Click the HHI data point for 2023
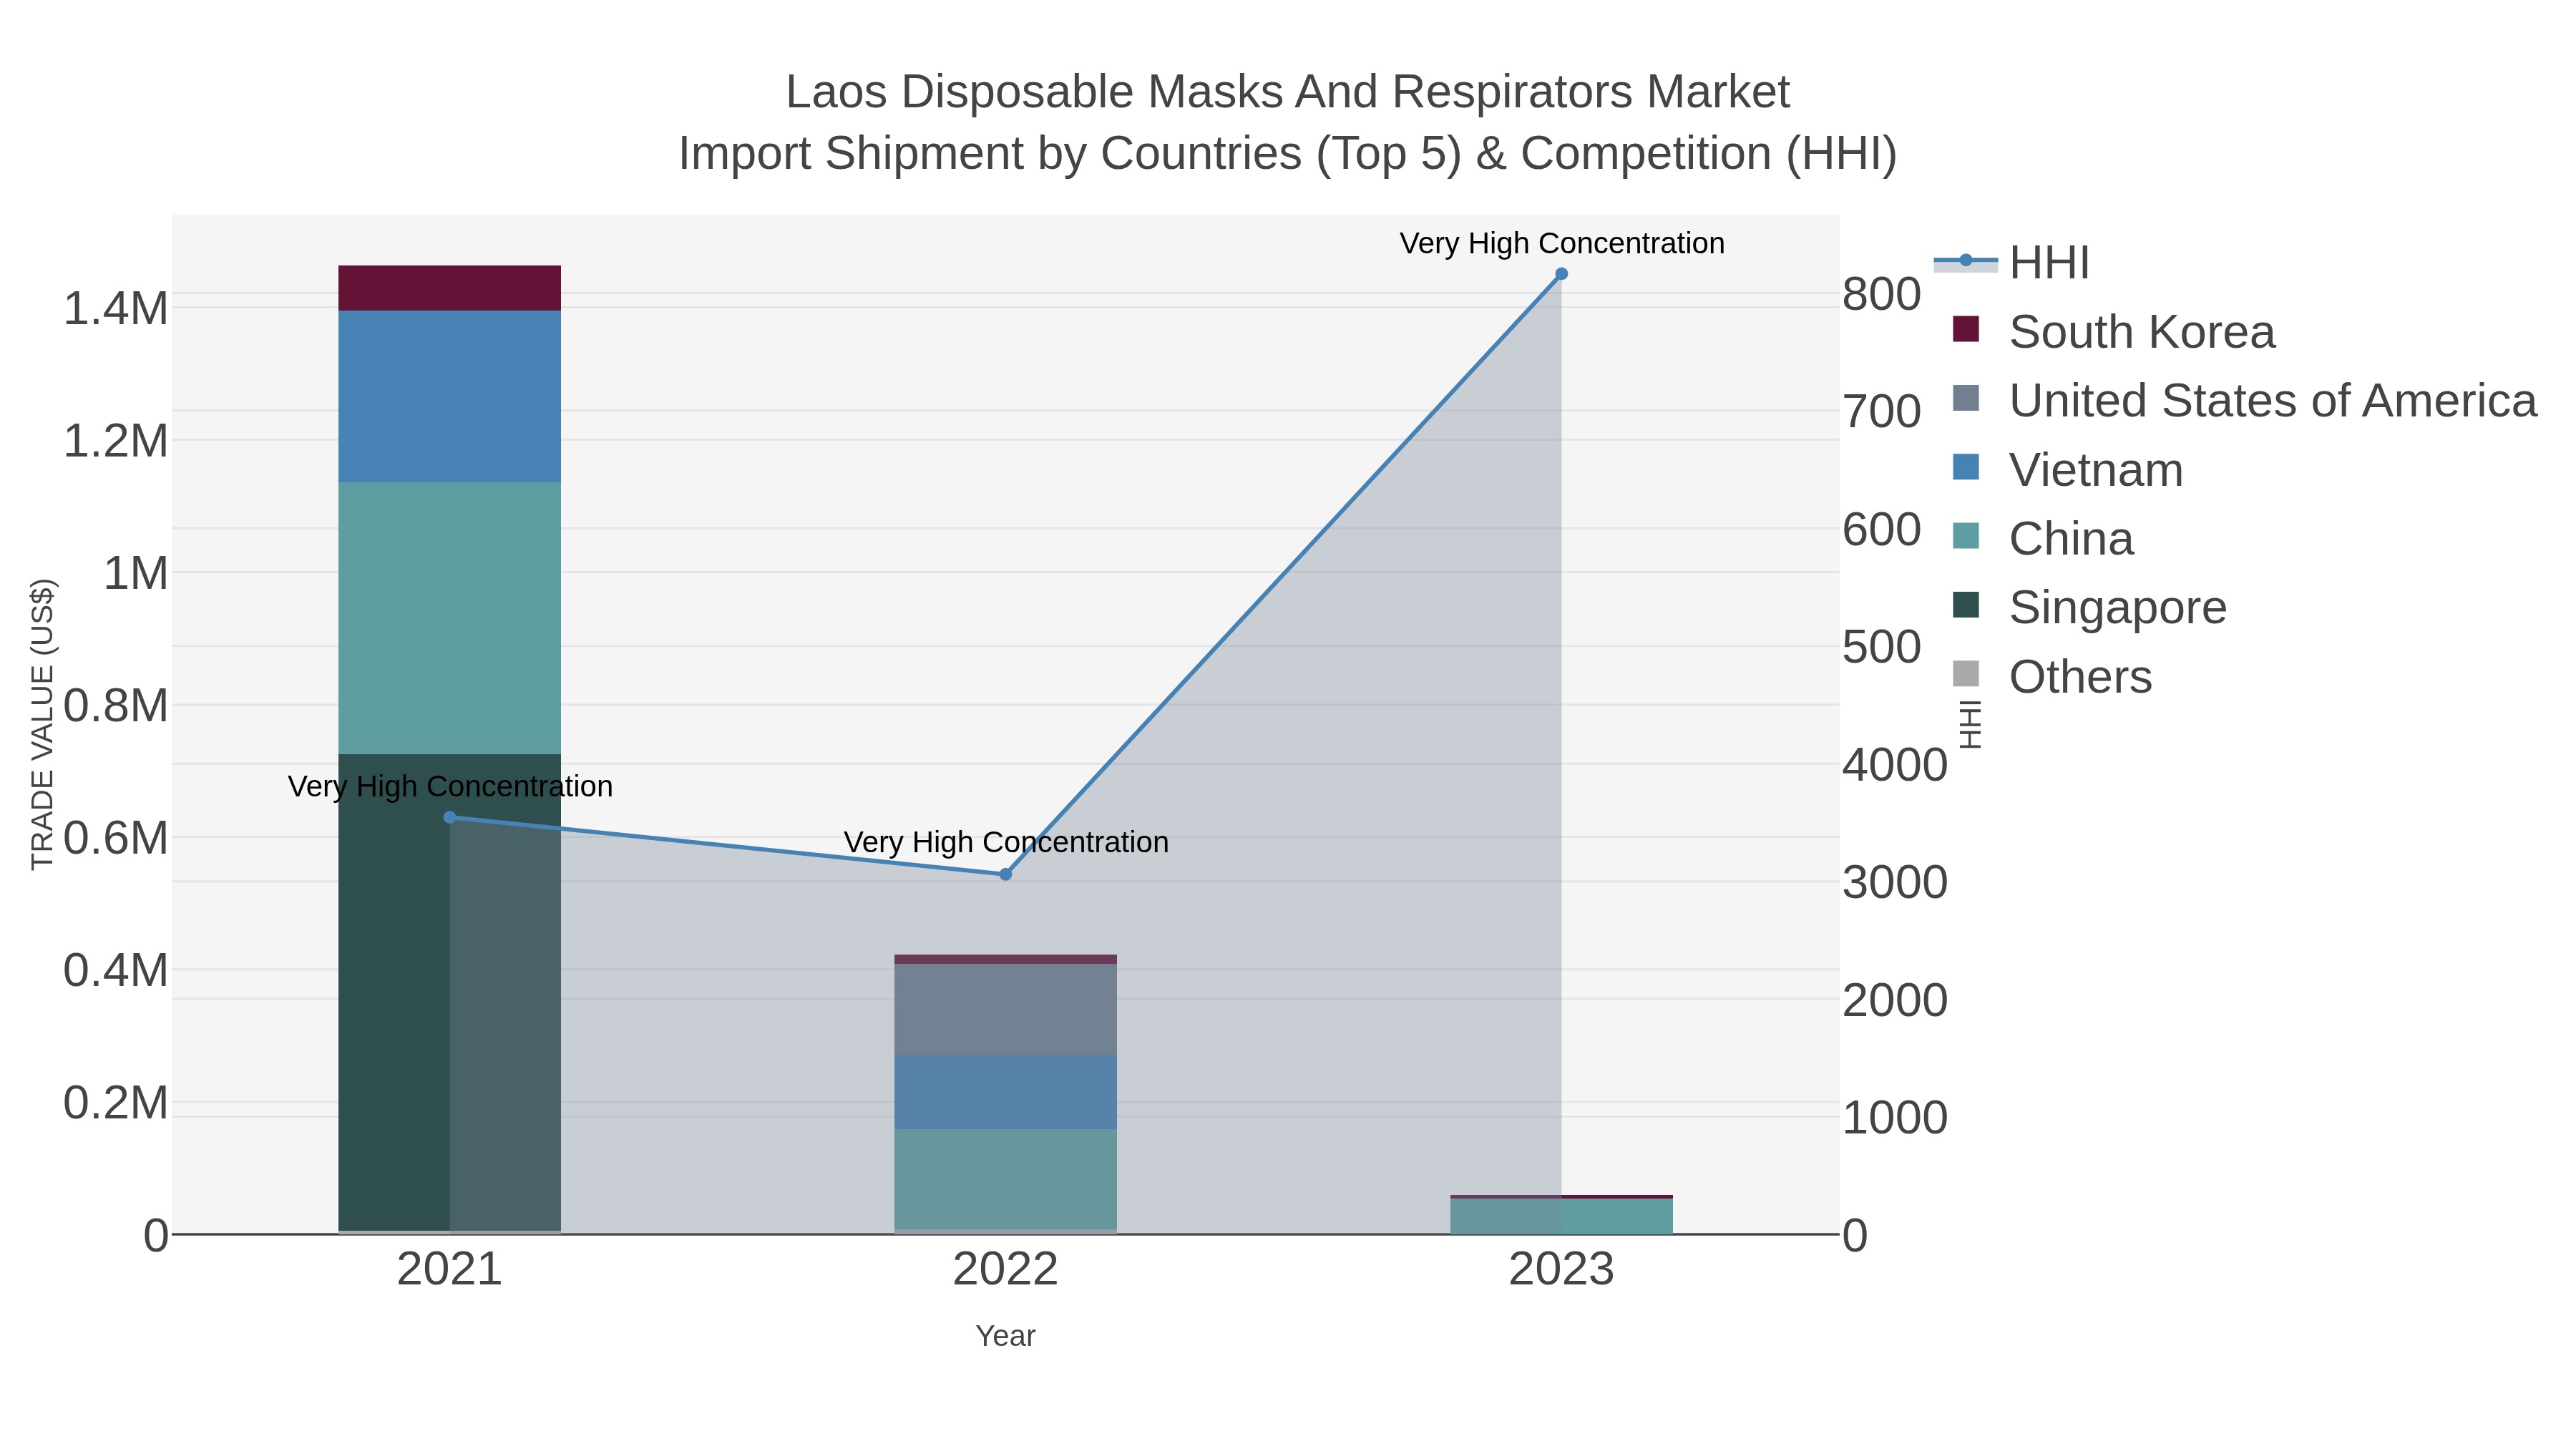This screenshot has height=1449, width=2576. coord(1561,274)
